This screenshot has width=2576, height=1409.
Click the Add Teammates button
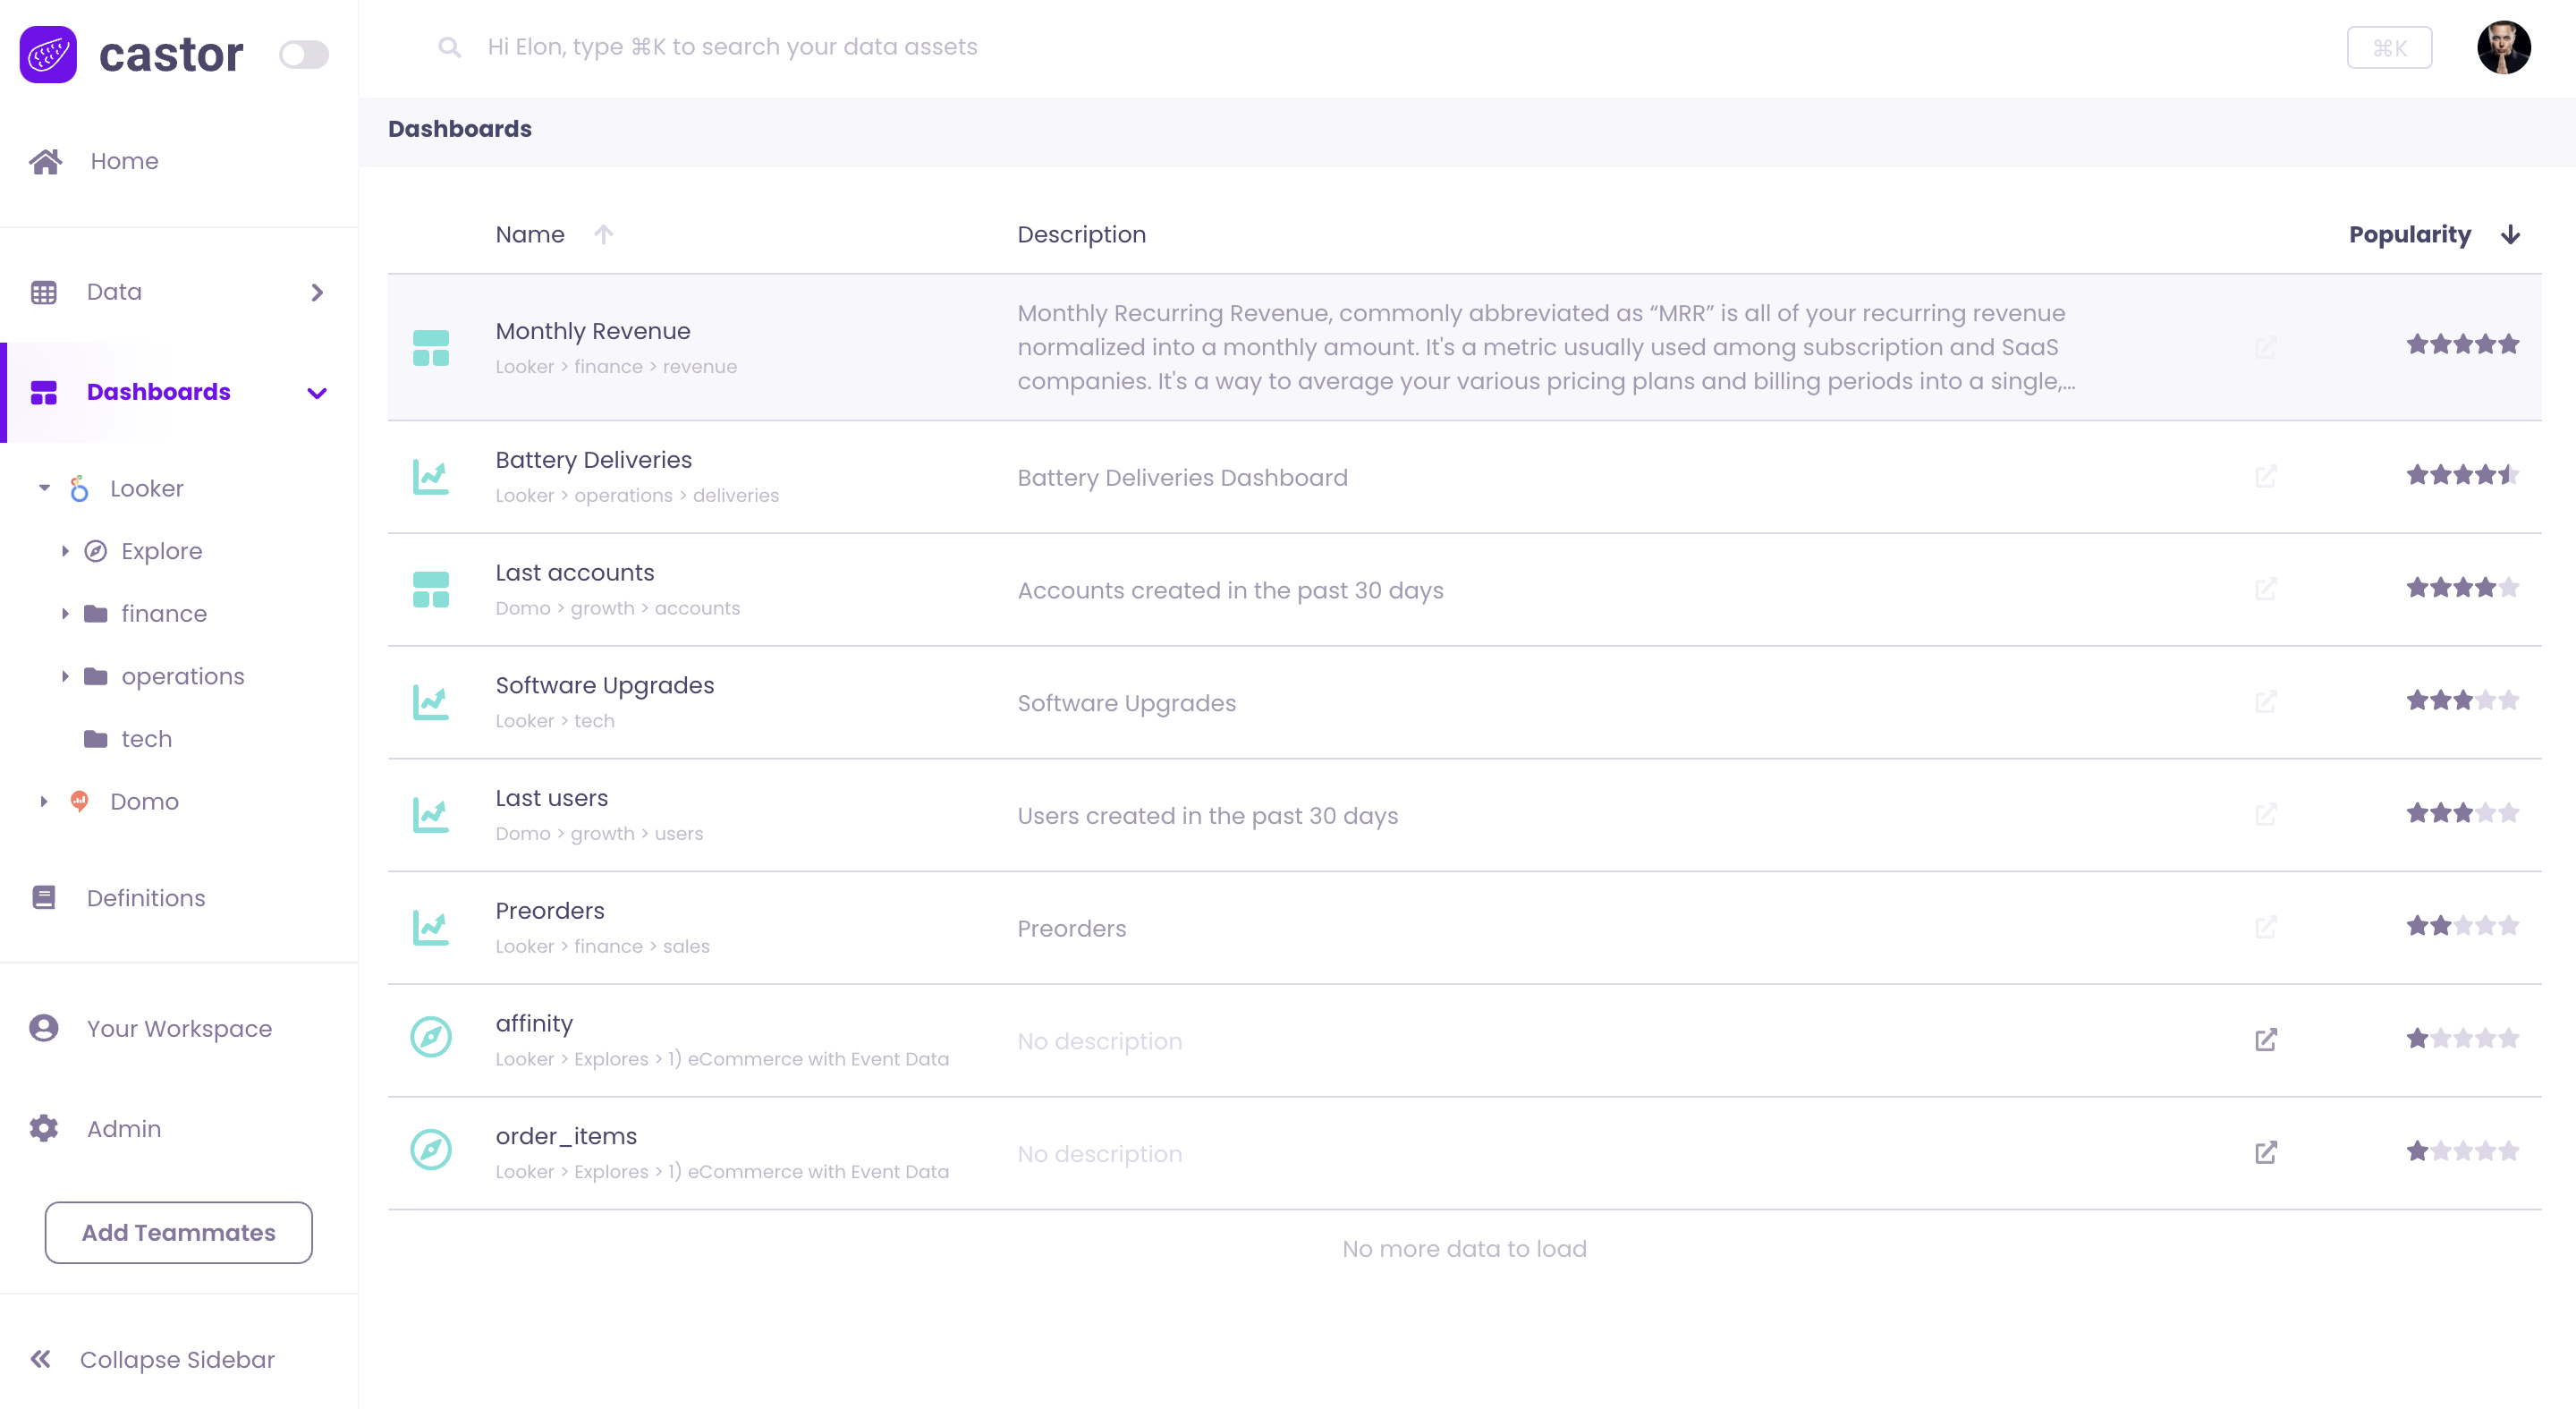click(x=178, y=1232)
